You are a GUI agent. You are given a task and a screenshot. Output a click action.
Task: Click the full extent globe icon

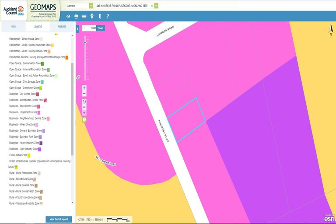tap(84, 101)
